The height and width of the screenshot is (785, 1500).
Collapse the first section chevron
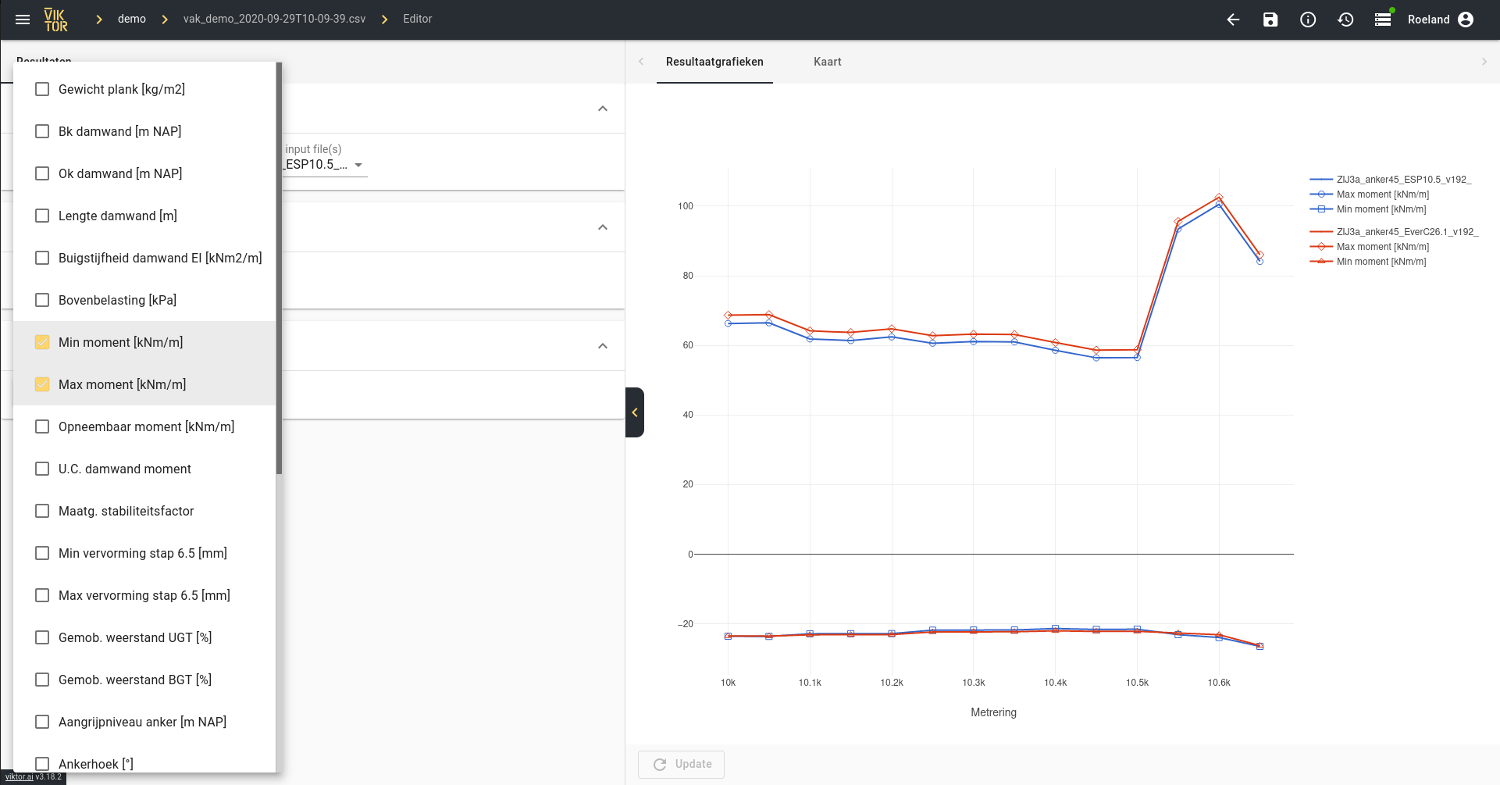[603, 109]
